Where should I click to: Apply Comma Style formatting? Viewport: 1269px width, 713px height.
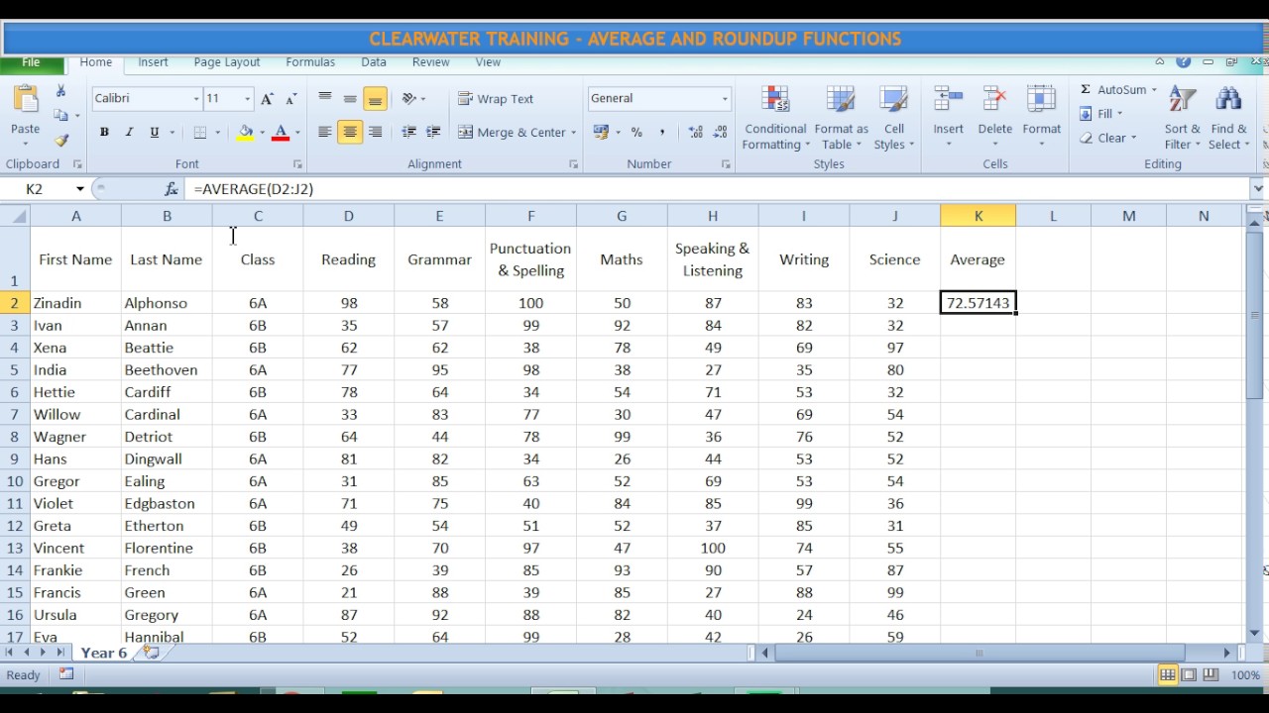click(x=661, y=132)
